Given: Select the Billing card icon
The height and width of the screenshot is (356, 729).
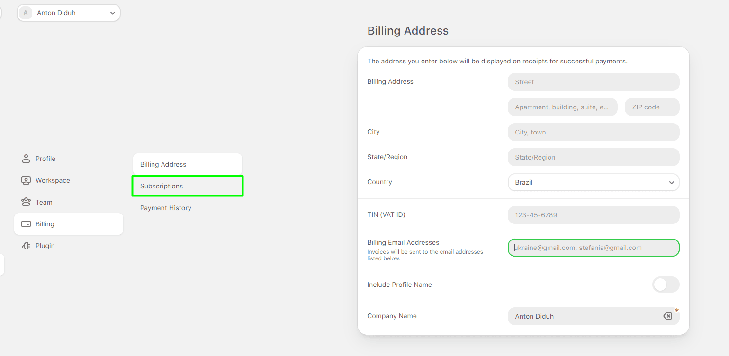Looking at the screenshot, I should point(26,223).
